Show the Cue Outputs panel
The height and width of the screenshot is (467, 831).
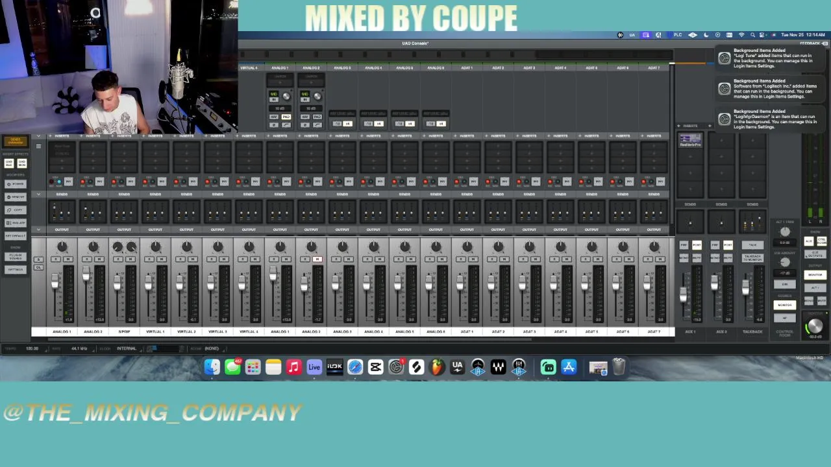[x=815, y=254]
